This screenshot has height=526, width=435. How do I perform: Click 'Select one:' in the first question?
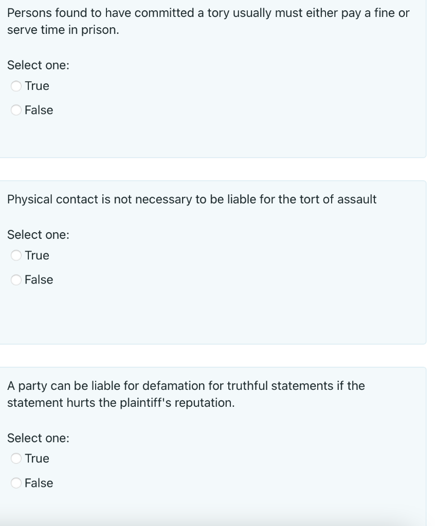coord(38,65)
